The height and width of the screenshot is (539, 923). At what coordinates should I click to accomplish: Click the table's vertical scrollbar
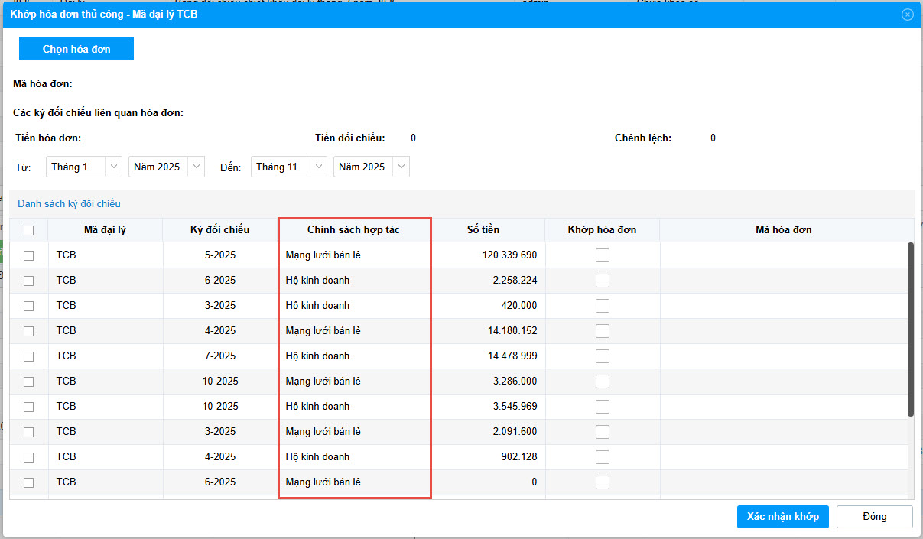coord(910,329)
